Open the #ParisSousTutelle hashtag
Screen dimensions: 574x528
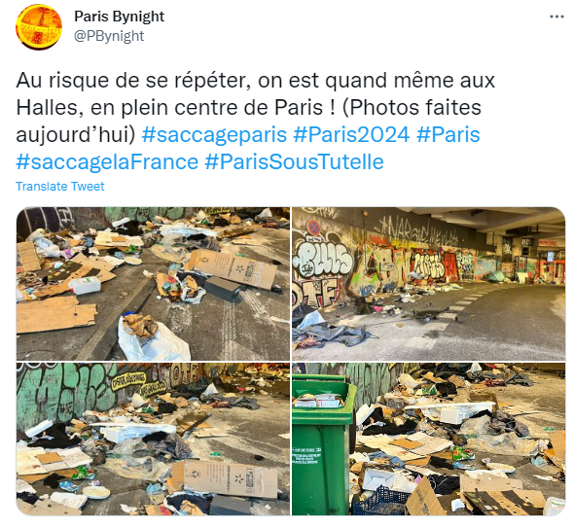pyautogui.click(x=295, y=161)
